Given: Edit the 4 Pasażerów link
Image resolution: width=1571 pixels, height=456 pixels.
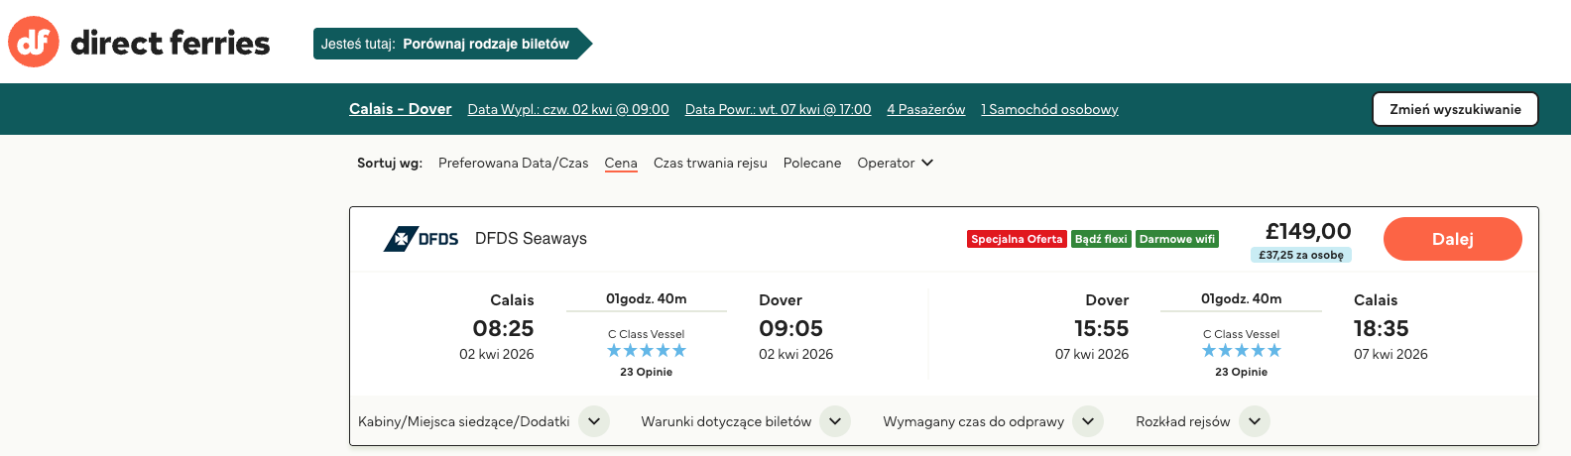Looking at the screenshot, I should pos(925,109).
